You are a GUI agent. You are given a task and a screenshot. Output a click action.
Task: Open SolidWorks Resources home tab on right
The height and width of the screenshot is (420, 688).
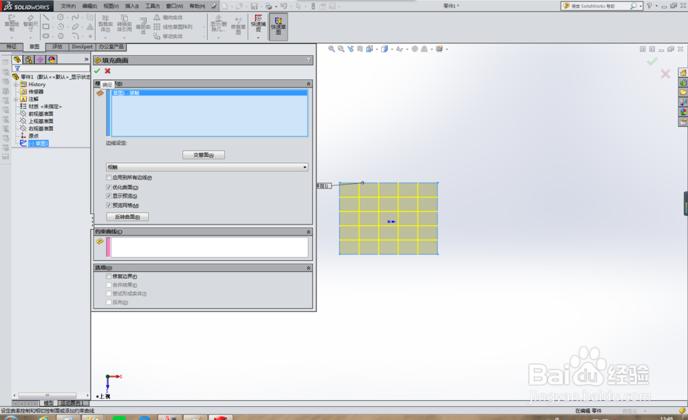point(683,72)
